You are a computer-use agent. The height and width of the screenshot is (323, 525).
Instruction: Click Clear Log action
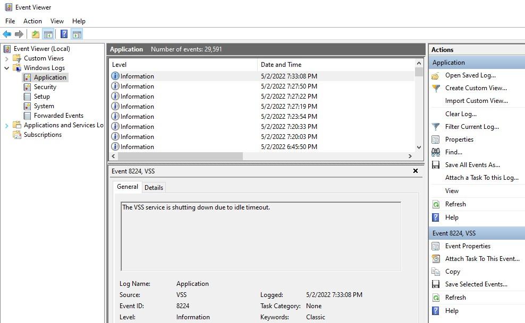[461, 114]
